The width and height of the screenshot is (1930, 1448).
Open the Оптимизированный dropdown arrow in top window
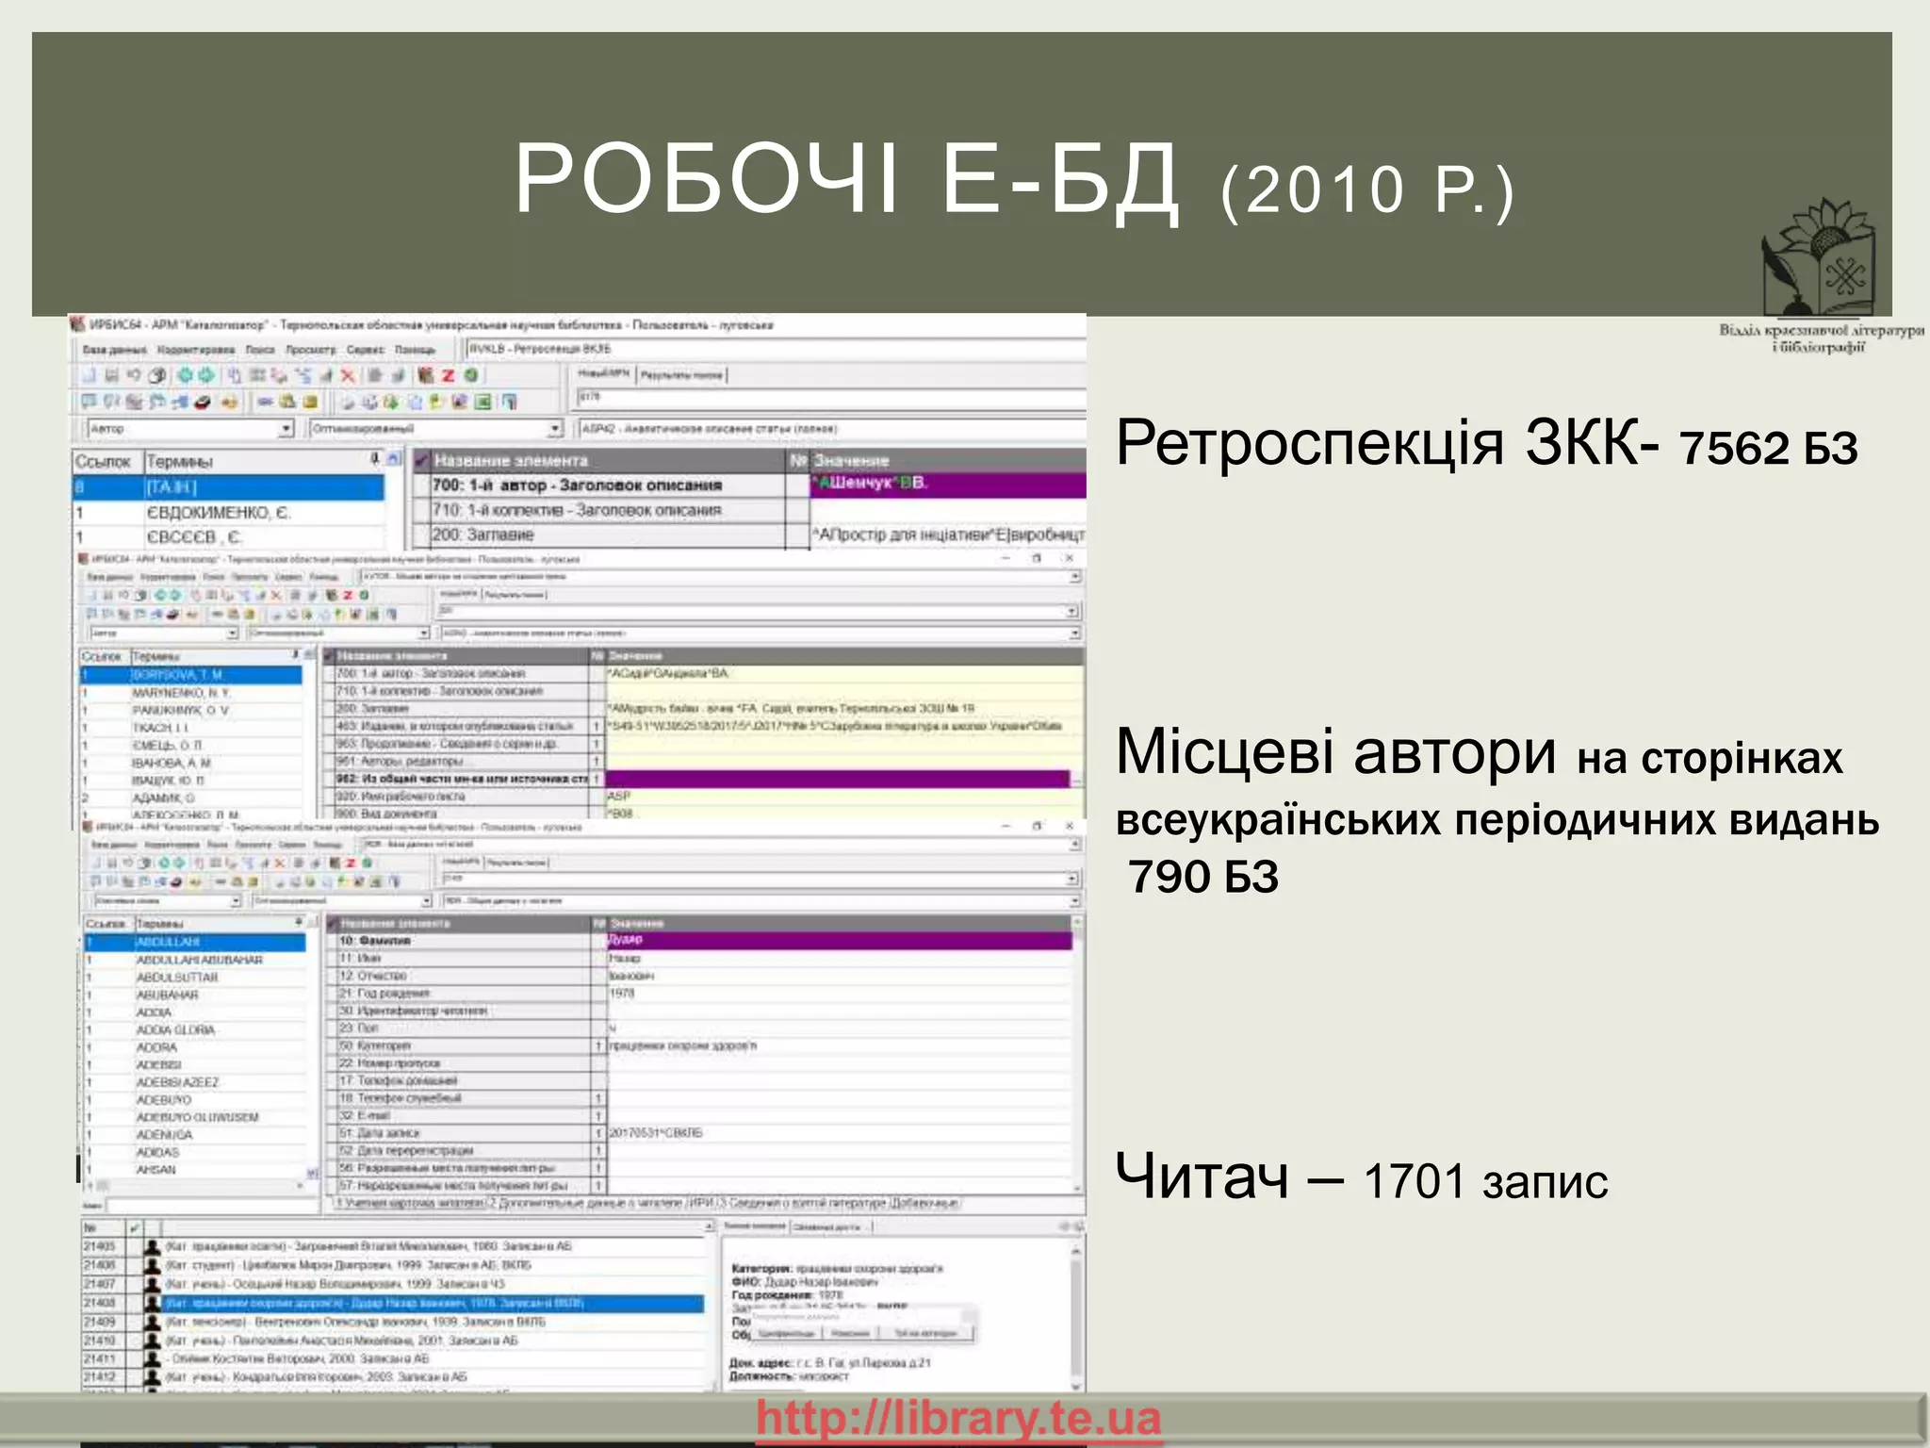point(555,429)
